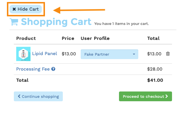187x113 pixels.
Task: Click the $41.00 total amount
Action: tap(155, 80)
